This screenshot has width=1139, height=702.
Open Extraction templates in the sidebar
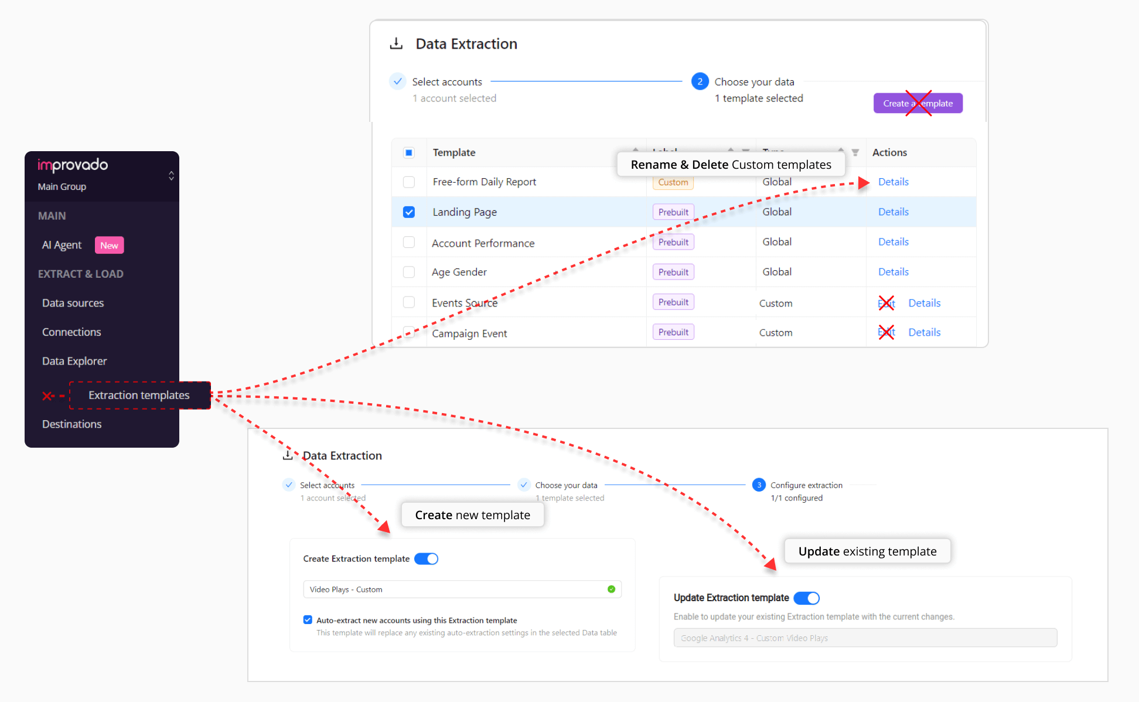(x=139, y=395)
